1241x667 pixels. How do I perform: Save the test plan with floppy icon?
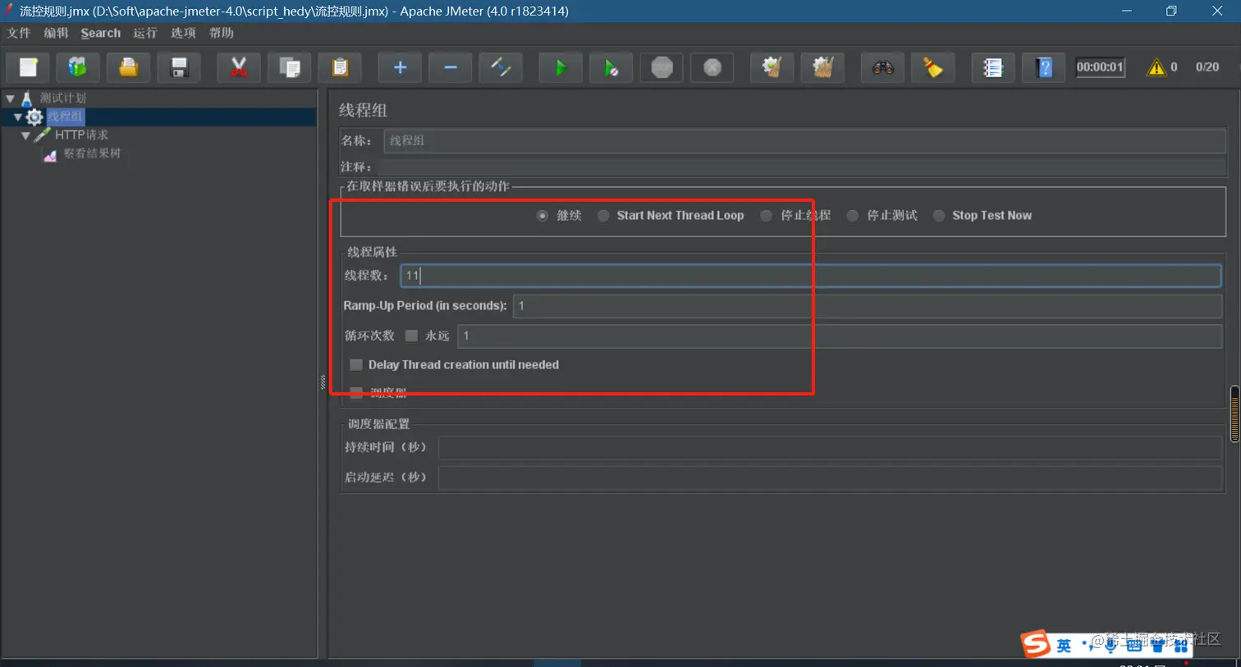point(179,67)
